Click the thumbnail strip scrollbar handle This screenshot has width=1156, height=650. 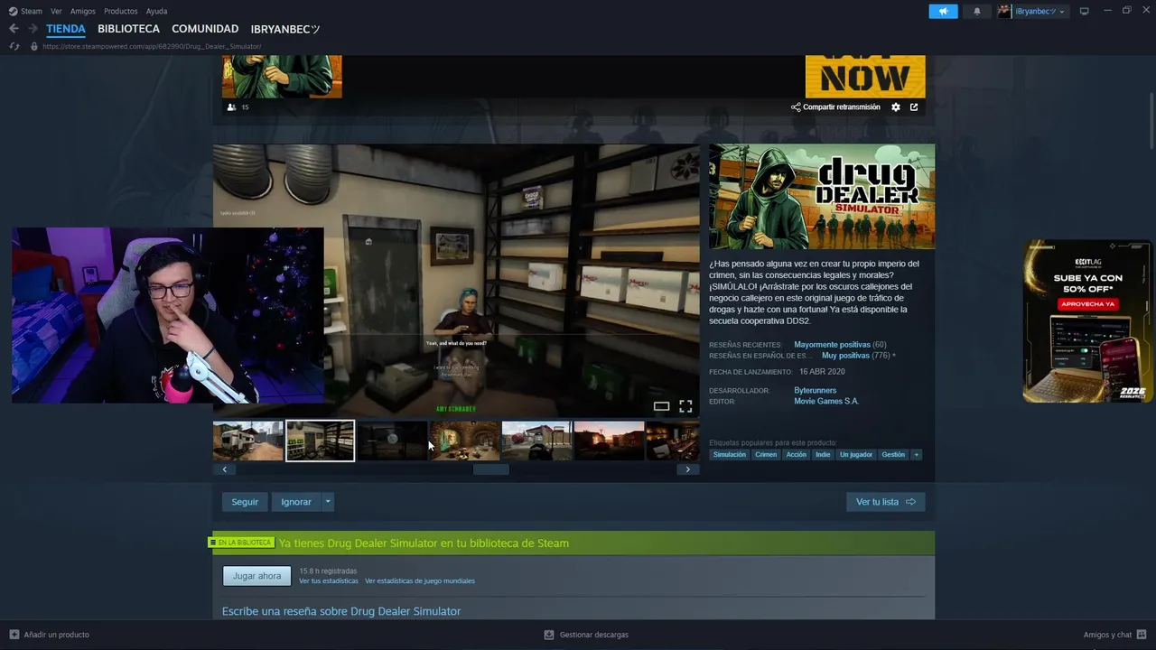click(491, 469)
